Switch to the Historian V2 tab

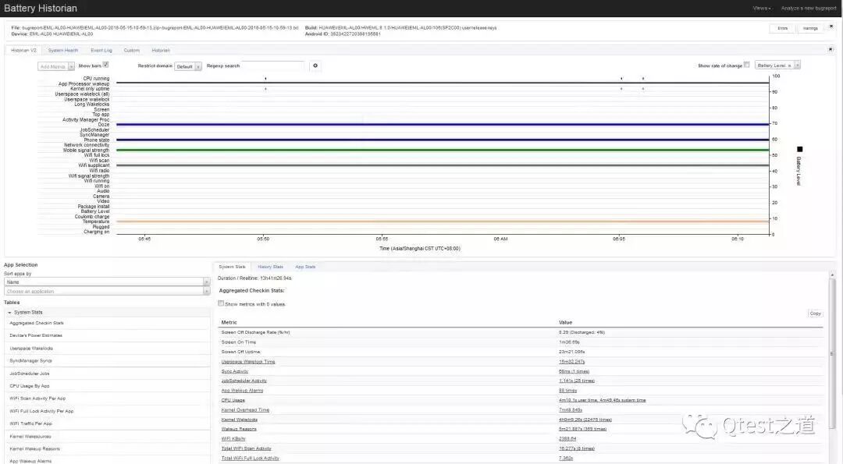pyautogui.click(x=23, y=50)
